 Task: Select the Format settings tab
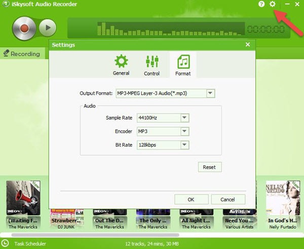click(x=183, y=65)
